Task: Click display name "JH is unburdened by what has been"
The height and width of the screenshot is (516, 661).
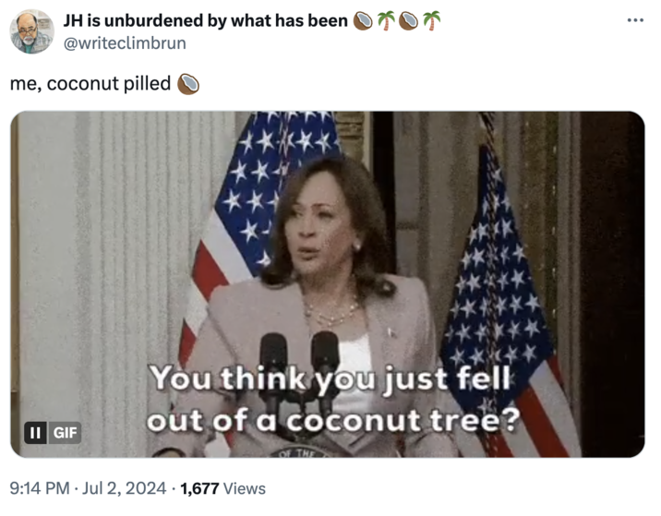Action: [205, 20]
